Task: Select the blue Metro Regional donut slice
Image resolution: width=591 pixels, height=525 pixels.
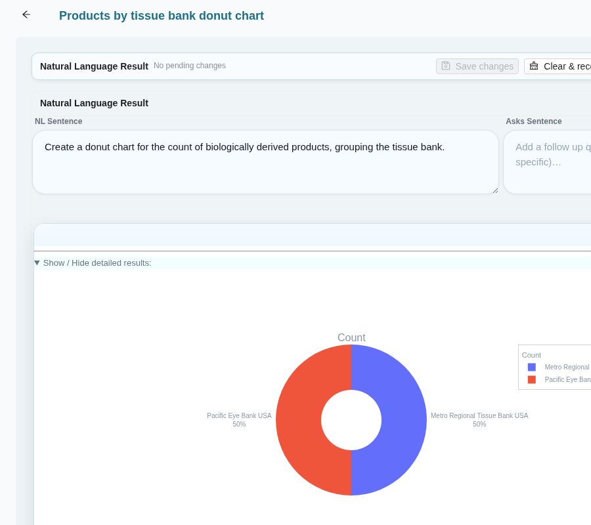Action: click(x=404, y=420)
